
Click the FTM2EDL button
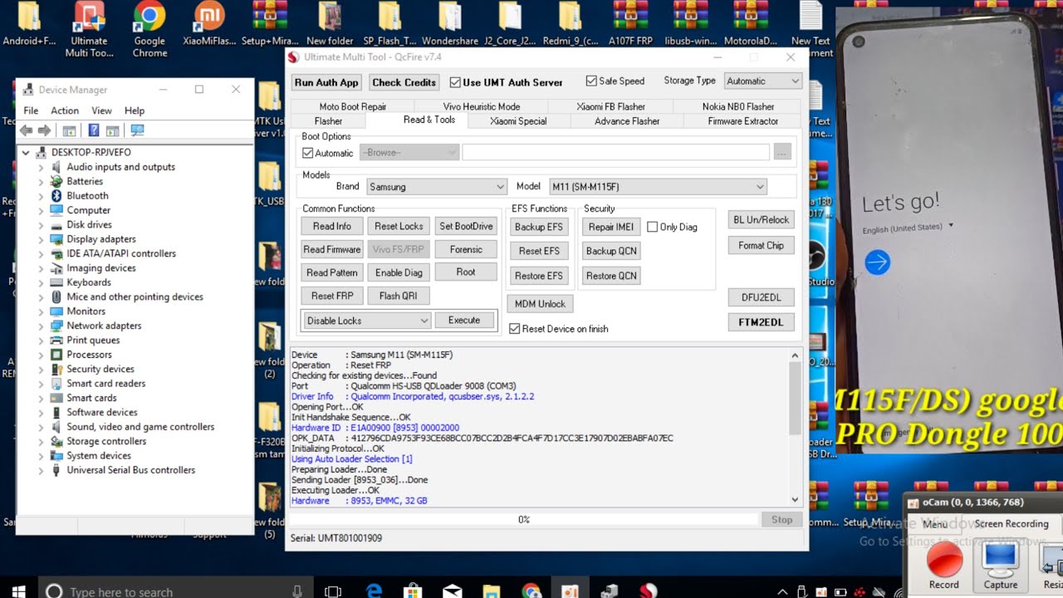coord(761,322)
